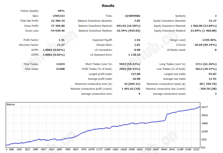This screenshot has height=153, width=223.
Task: Select LR Standard Error value 1 138.10
Action: pos(134,55)
